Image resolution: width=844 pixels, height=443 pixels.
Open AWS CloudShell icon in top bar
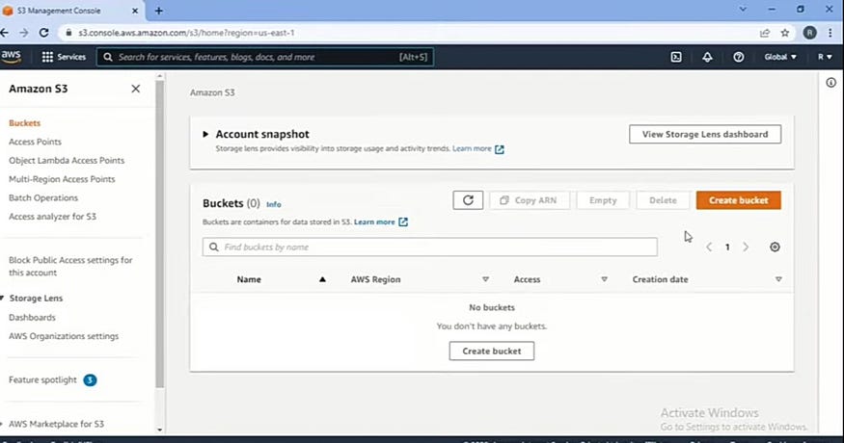pyautogui.click(x=676, y=57)
